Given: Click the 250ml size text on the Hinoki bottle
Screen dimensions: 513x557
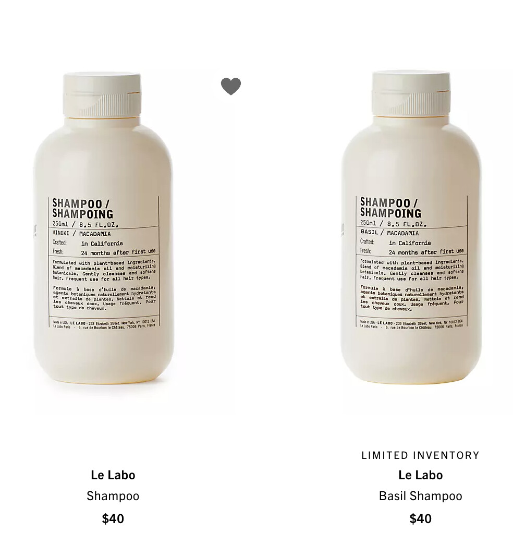Looking at the screenshot, I should tap(60, 224).
